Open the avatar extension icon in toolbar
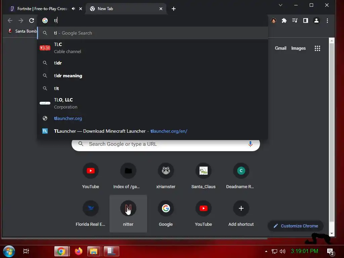This screenshot has height=258, width=344. click(273, 20)
